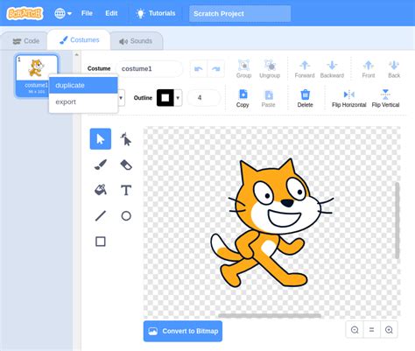The image size is (415, 351).
Task: Select the costume1 thumbnail
Action: click(x=37, y=75)
